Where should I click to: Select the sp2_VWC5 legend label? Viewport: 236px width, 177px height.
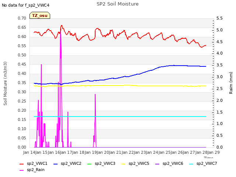(139, 164)
